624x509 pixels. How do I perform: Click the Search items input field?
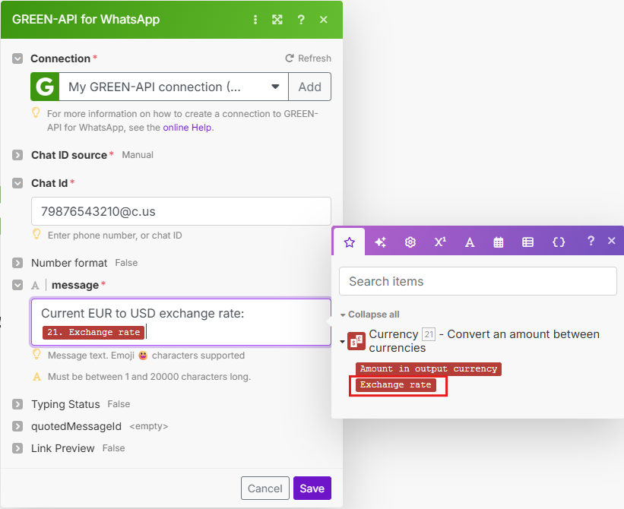(x=477, y=281)
